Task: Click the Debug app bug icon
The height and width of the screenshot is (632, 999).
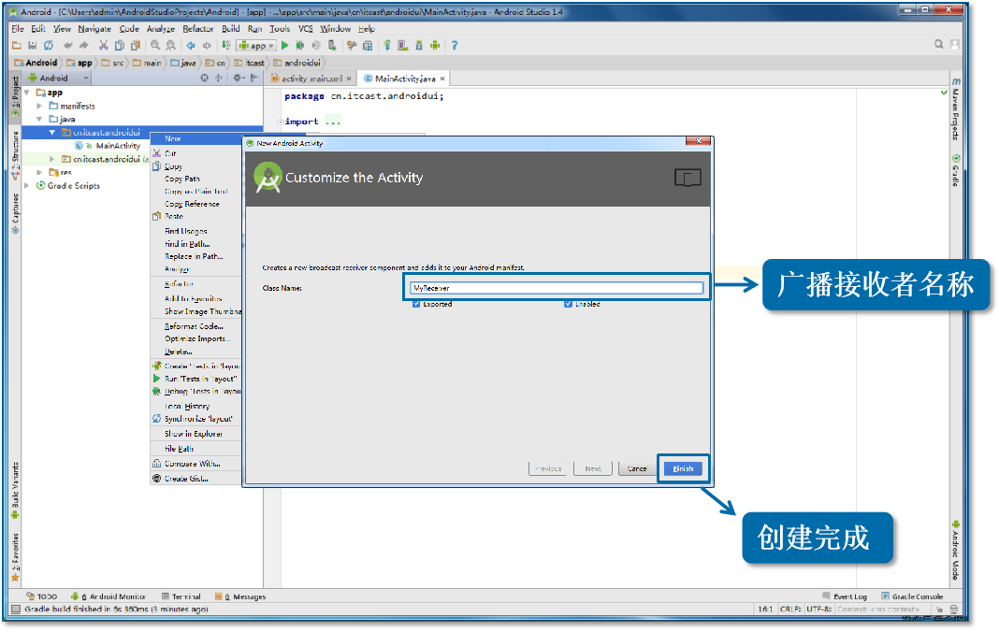Action: [x=300, y=45]
